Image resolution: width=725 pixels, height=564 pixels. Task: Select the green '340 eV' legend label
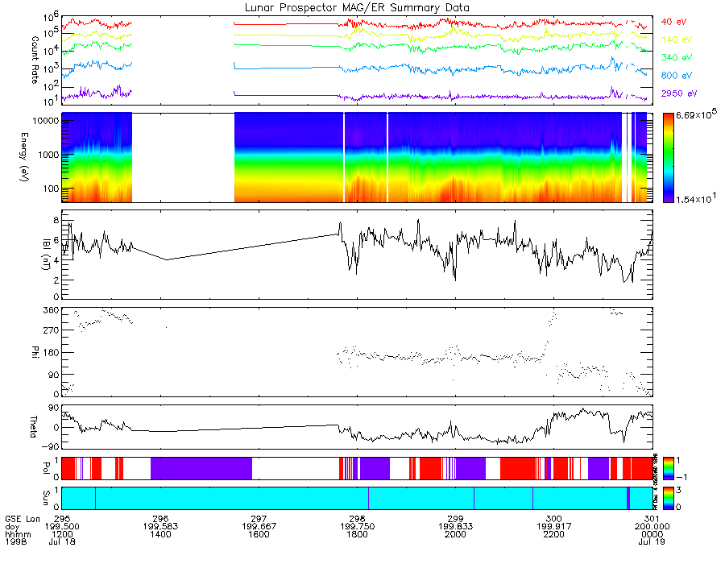pos(676,57)
